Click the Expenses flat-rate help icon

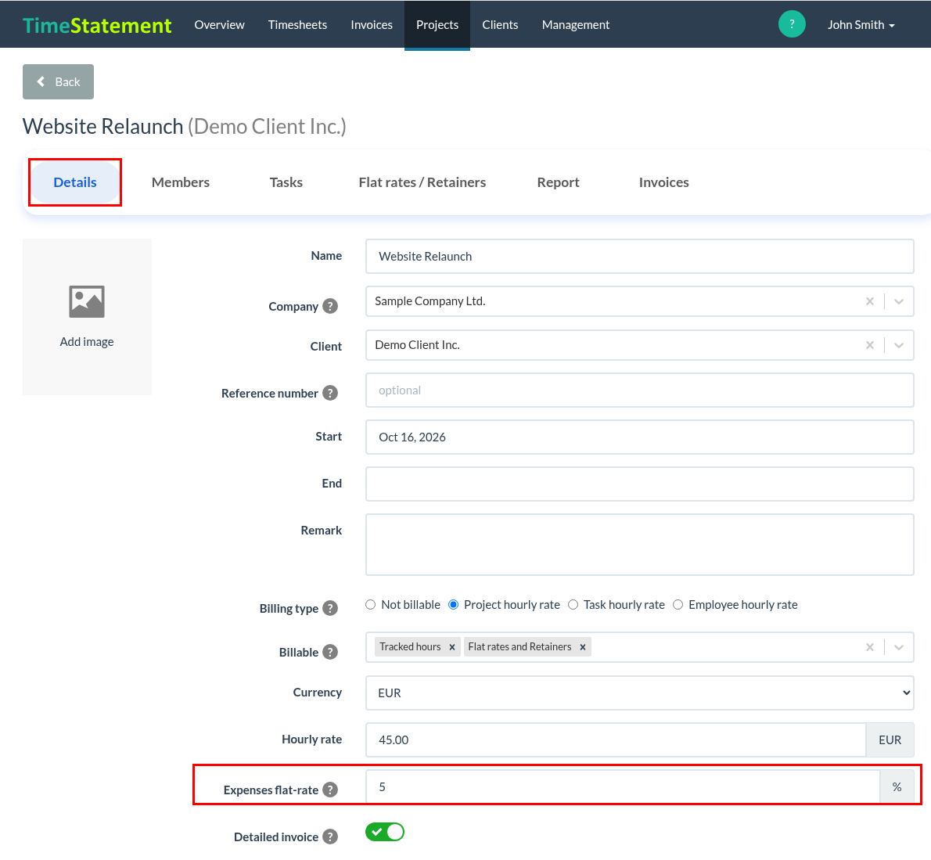[330, 790]
